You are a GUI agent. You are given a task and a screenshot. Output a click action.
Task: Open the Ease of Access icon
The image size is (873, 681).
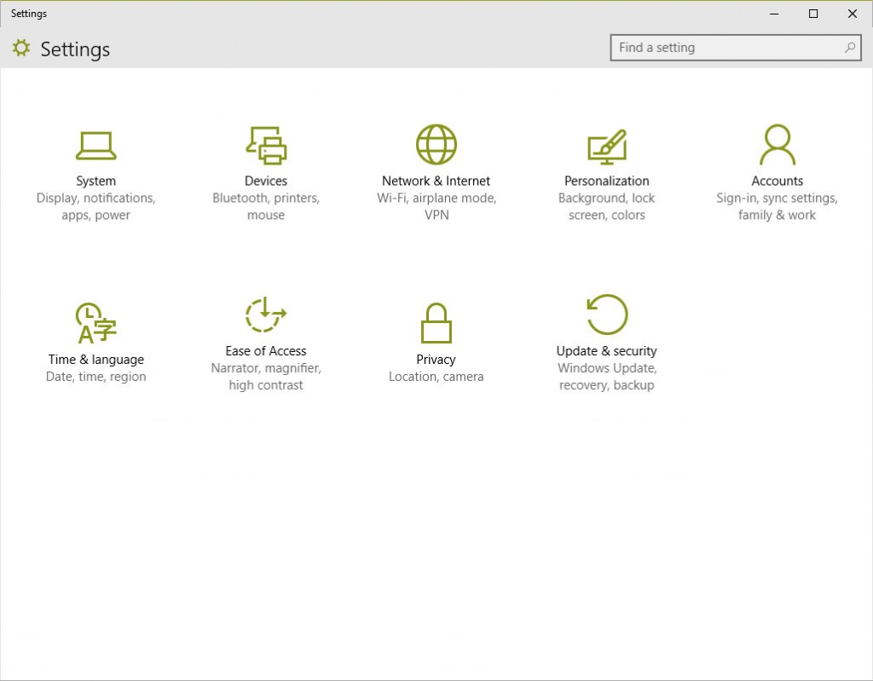pyautogui.click(x=266, y=315)
